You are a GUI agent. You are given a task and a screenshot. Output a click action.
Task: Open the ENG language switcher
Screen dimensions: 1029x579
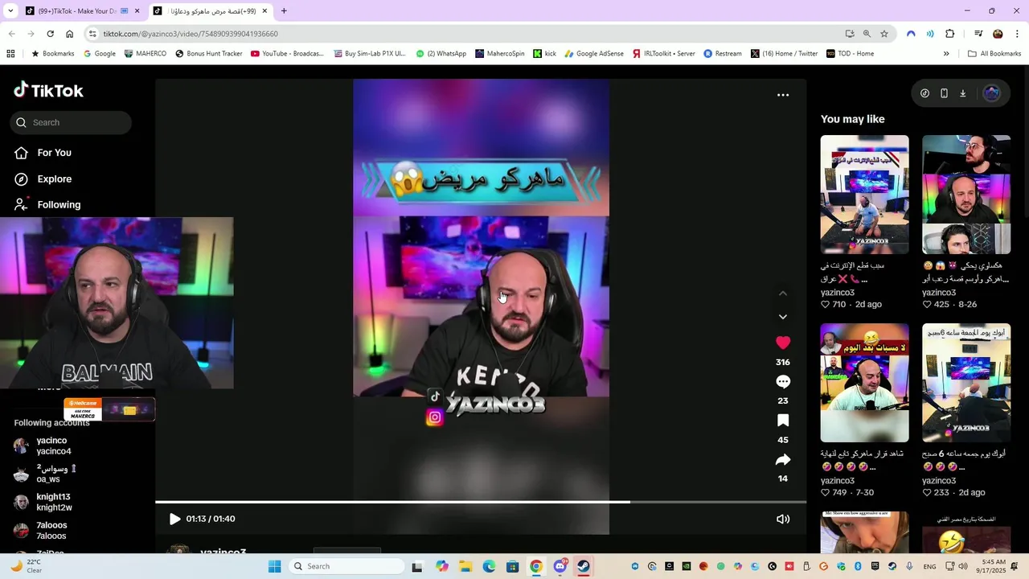[929, 566]
